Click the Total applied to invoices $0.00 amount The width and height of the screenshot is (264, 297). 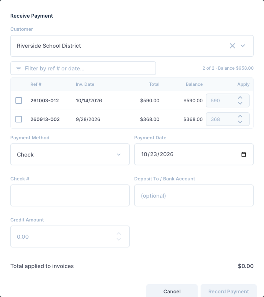pos(246,266)
